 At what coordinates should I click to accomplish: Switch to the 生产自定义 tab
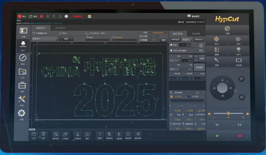[x=60, y=28]
